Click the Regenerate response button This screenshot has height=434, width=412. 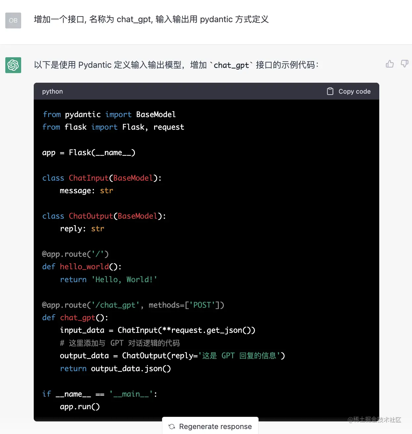pos(210,426)
